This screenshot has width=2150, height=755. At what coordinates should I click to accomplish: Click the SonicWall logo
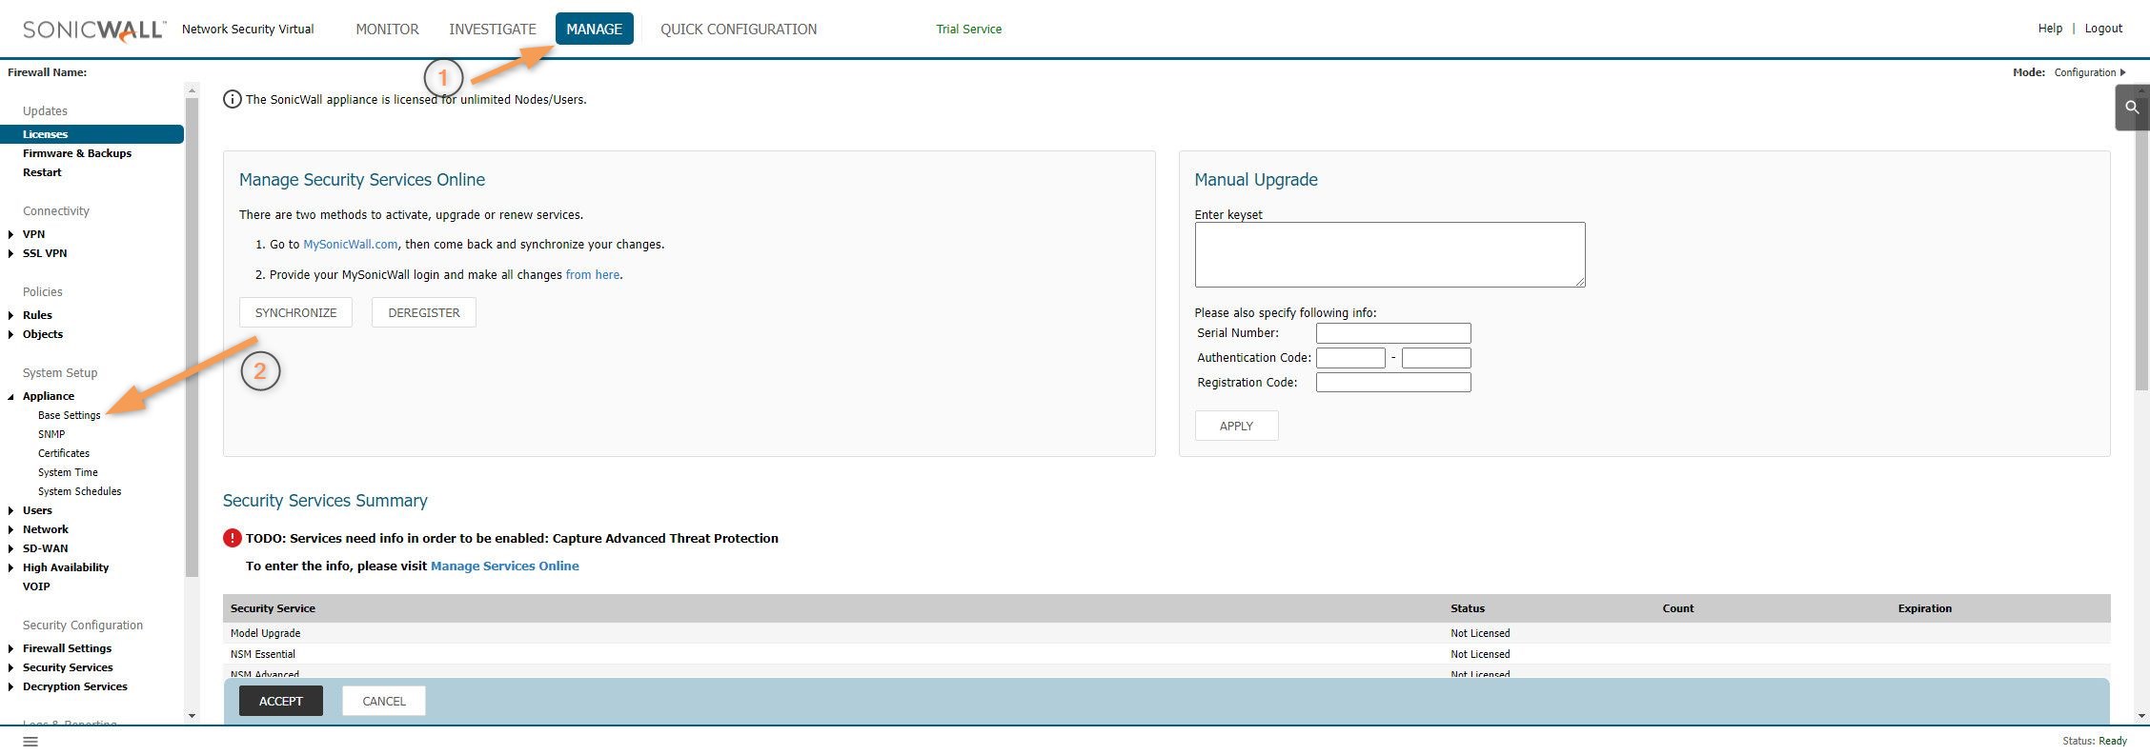pos(93,30)
